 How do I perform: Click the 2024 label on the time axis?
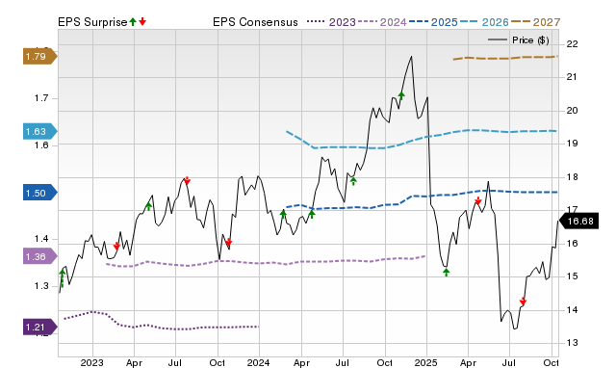tap(259, 362)
